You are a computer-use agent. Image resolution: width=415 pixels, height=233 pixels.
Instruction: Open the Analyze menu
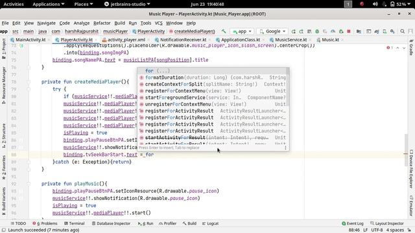click(82, 23)
